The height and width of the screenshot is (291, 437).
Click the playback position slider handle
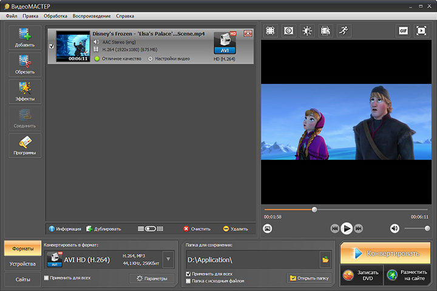tap(314, 209)
